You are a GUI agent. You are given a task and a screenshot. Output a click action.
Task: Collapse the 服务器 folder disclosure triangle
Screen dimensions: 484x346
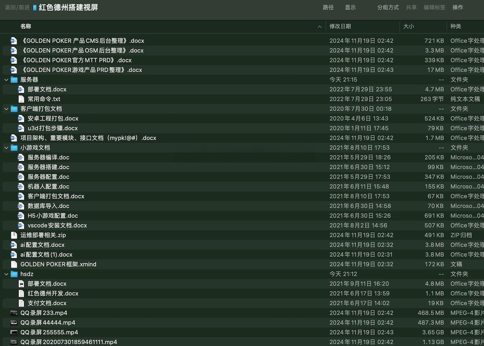(6, 80)
